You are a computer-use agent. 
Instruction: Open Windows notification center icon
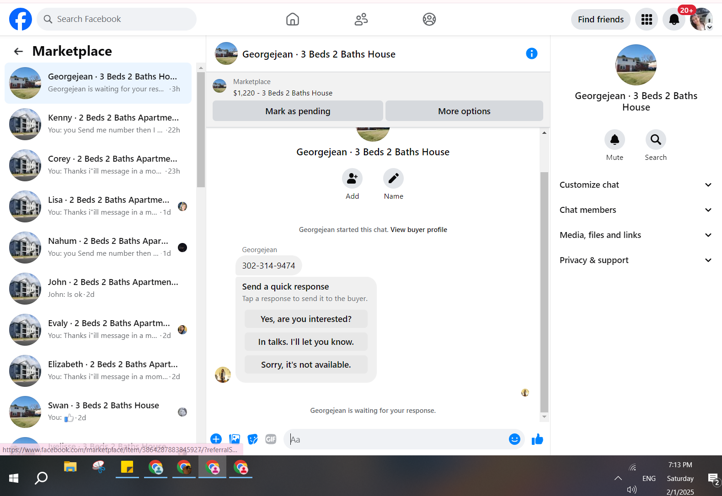(x=713, y=479)
